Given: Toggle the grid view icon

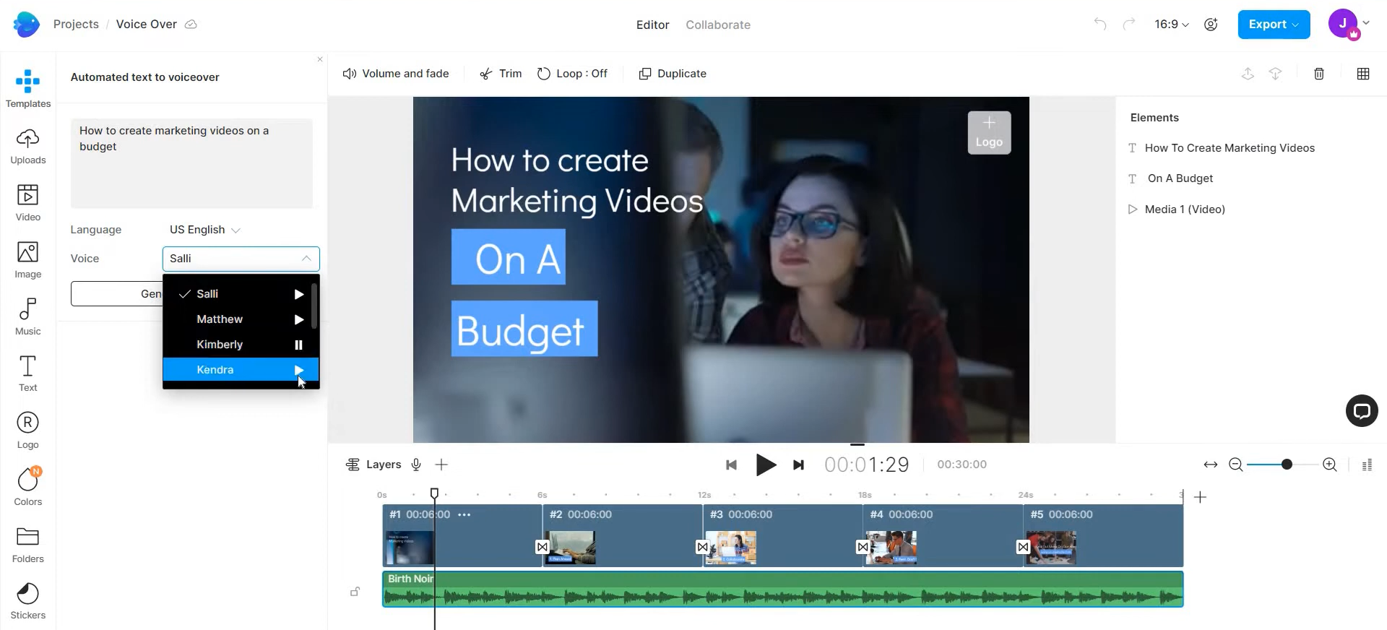Looking at the screenshot, I should click(1363, 74).
